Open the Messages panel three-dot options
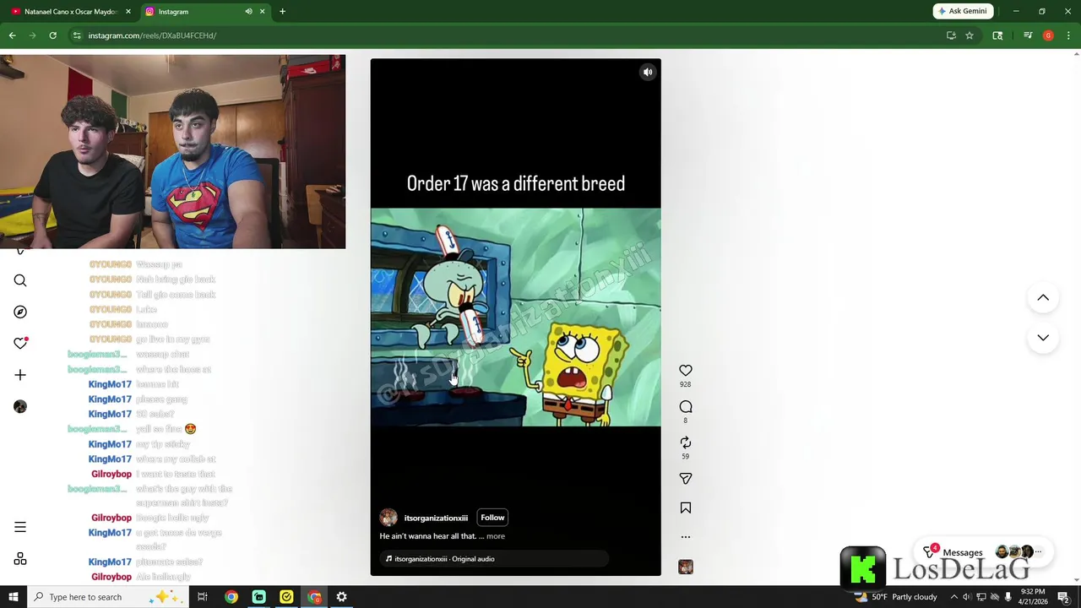Viewport: 1081px width, 608px height. 1038,552
